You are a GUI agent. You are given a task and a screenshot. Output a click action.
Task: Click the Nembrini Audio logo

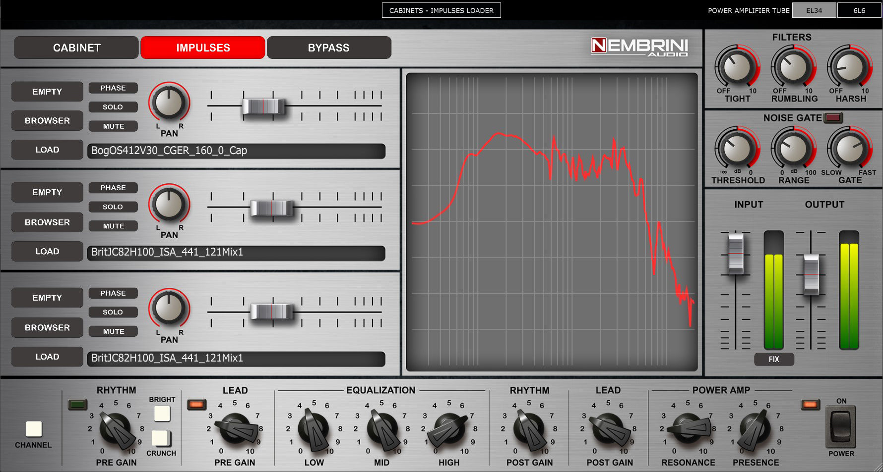639,47
